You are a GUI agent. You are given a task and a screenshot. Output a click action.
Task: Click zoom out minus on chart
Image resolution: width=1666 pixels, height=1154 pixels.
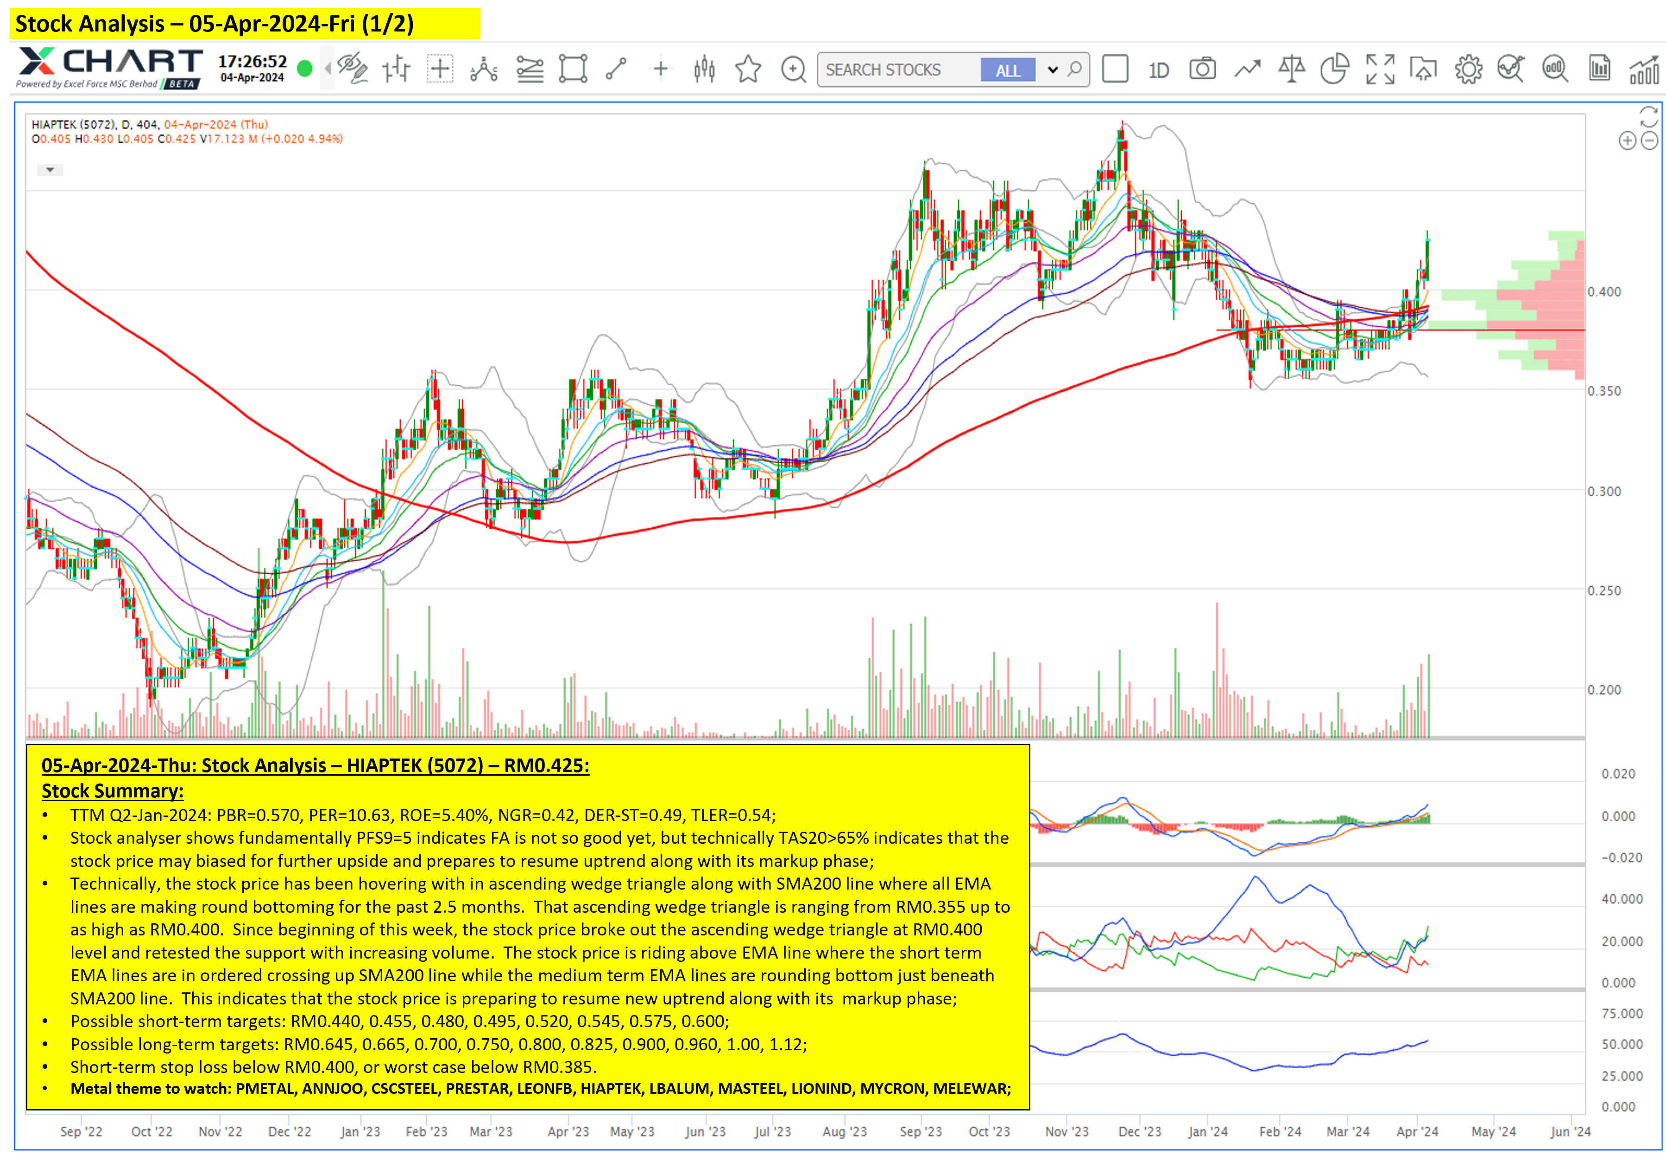1649,141
